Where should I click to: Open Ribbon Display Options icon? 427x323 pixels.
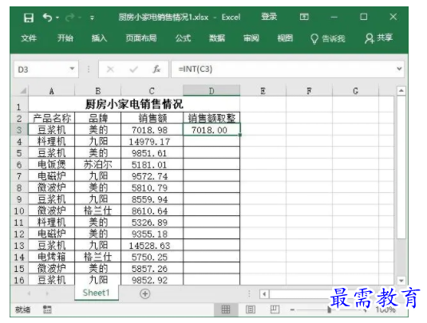click(x=304, y=17)
